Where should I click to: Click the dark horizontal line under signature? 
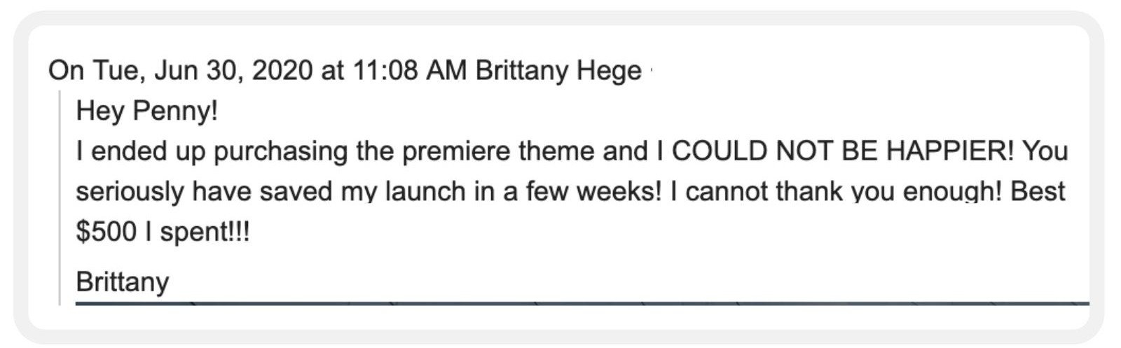pyautogui.click(x=582, y=303)
